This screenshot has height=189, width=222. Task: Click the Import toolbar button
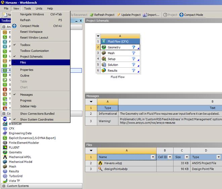151,15
